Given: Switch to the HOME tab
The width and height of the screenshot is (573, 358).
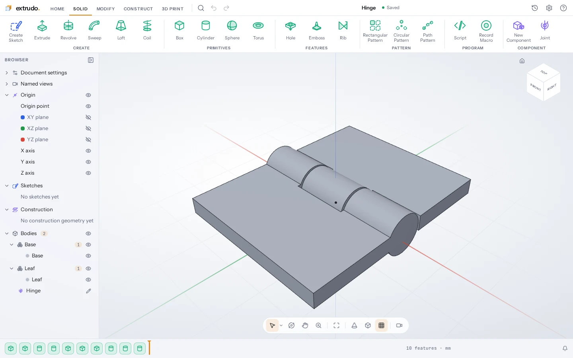Looking at the screenshot, I should 57,9.
